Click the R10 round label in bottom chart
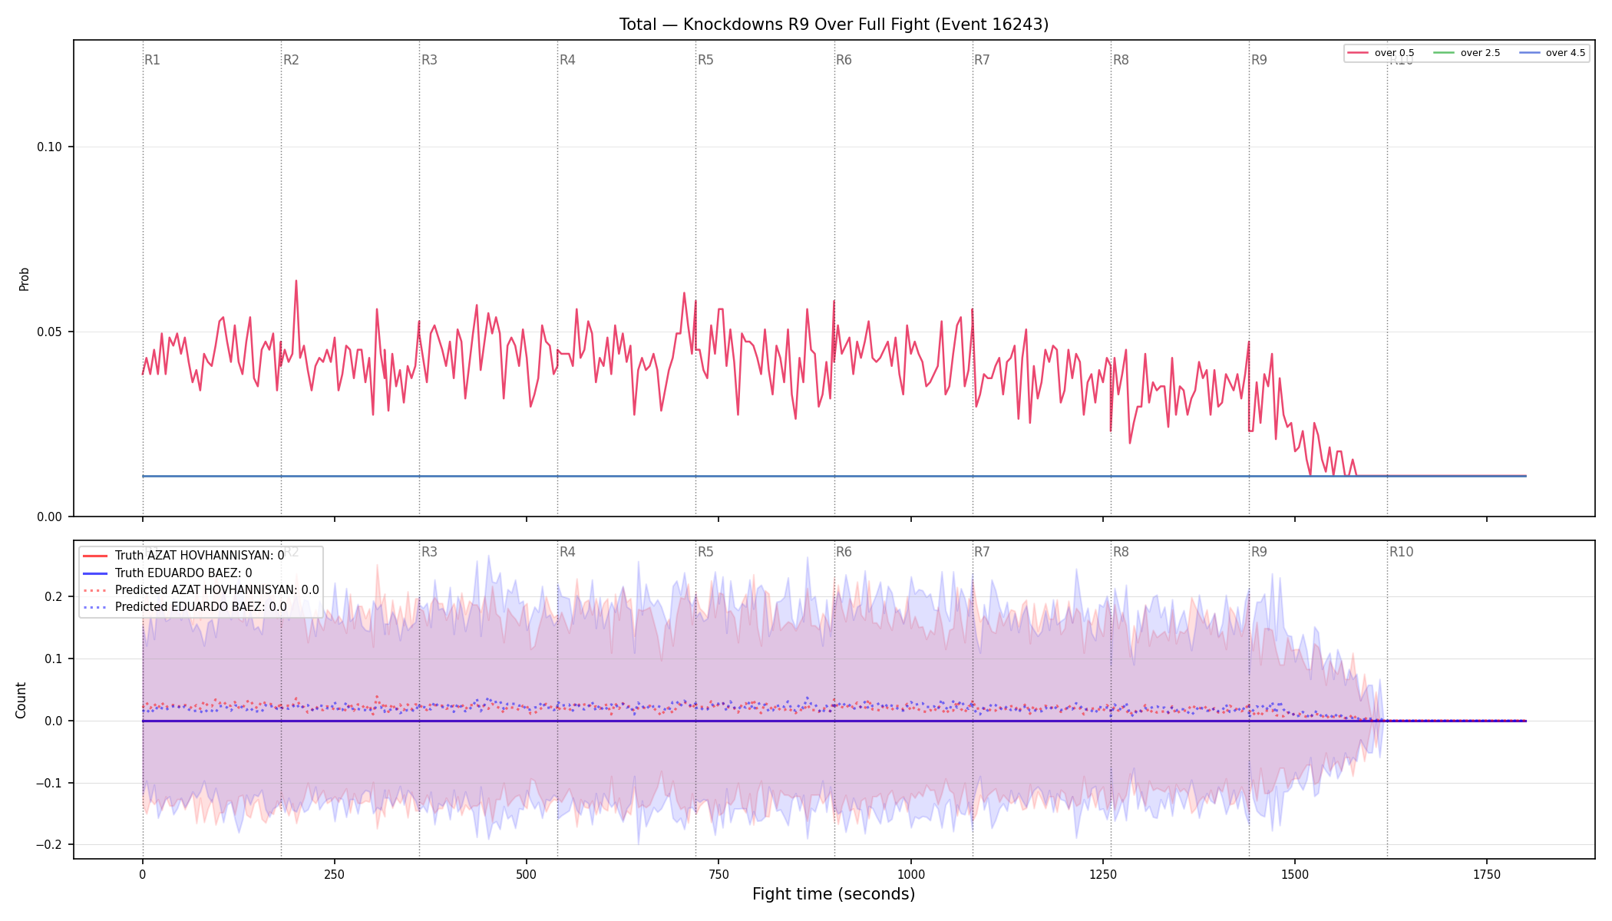 click(1401, 552)
